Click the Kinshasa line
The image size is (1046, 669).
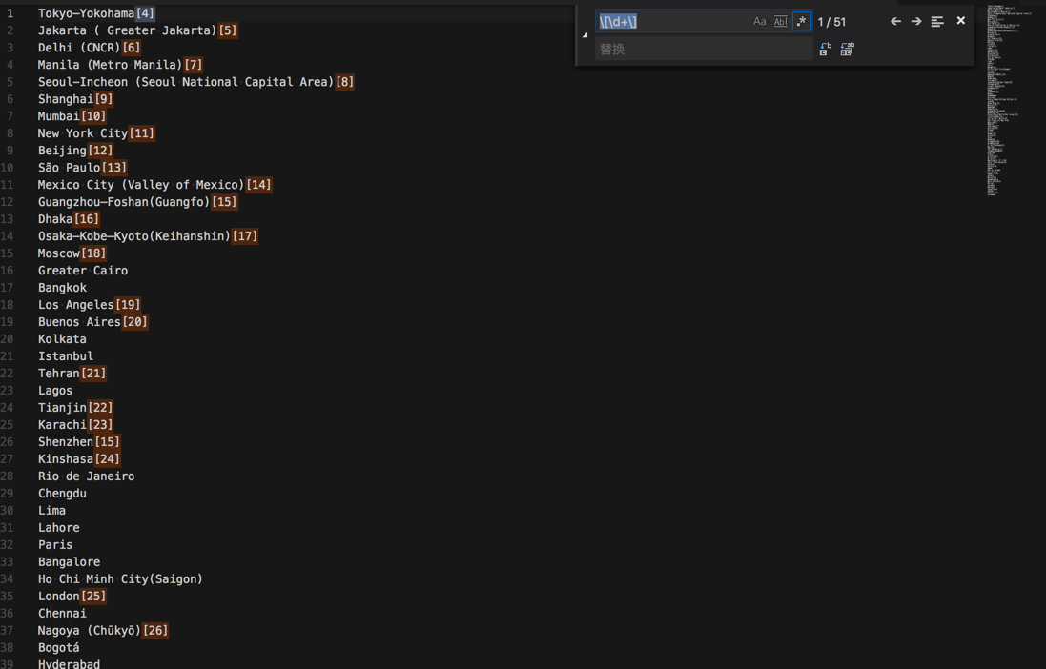pyautogui.click(x=66, y=459)
